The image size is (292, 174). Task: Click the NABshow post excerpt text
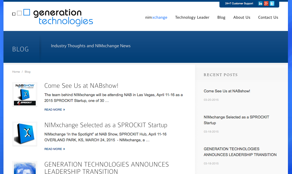113,98
